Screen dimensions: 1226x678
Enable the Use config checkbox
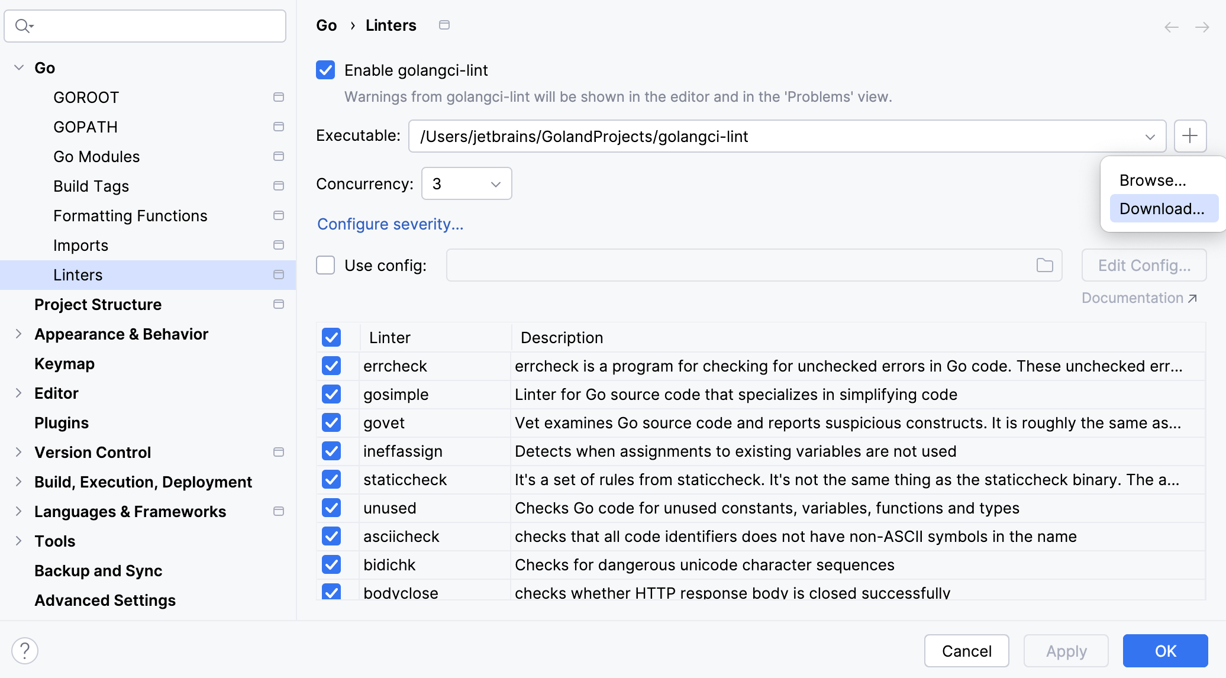pos(325,265)
